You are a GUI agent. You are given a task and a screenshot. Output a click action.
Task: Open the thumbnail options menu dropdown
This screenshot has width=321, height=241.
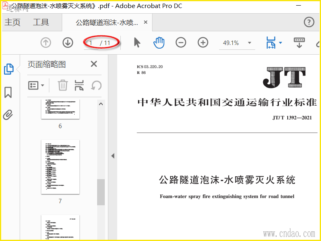coord(36,85)
